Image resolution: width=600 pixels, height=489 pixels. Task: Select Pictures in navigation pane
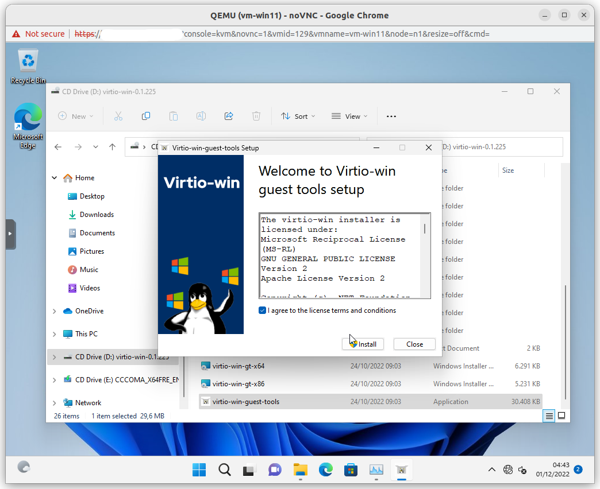91,251
